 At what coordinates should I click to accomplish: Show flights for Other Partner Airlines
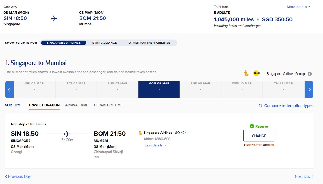(149, 43)
